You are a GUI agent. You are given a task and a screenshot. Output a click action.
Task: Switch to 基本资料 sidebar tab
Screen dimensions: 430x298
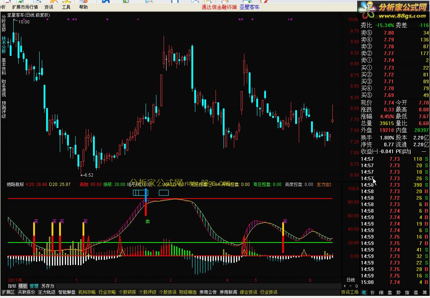[4, 66]
